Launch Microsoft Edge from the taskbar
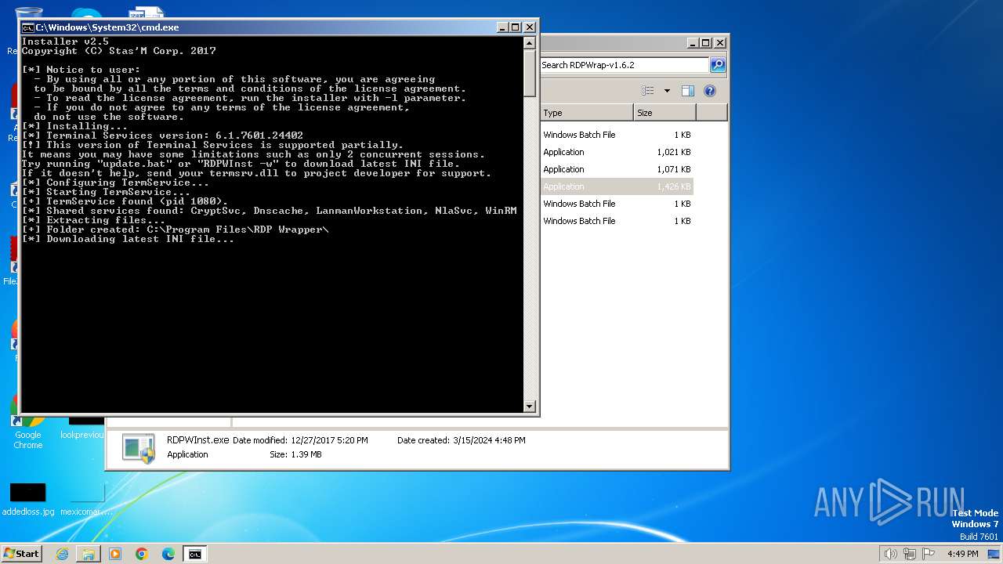Image resolution: width=1003 pixels, height=564 pixels. tap(168, 554)
